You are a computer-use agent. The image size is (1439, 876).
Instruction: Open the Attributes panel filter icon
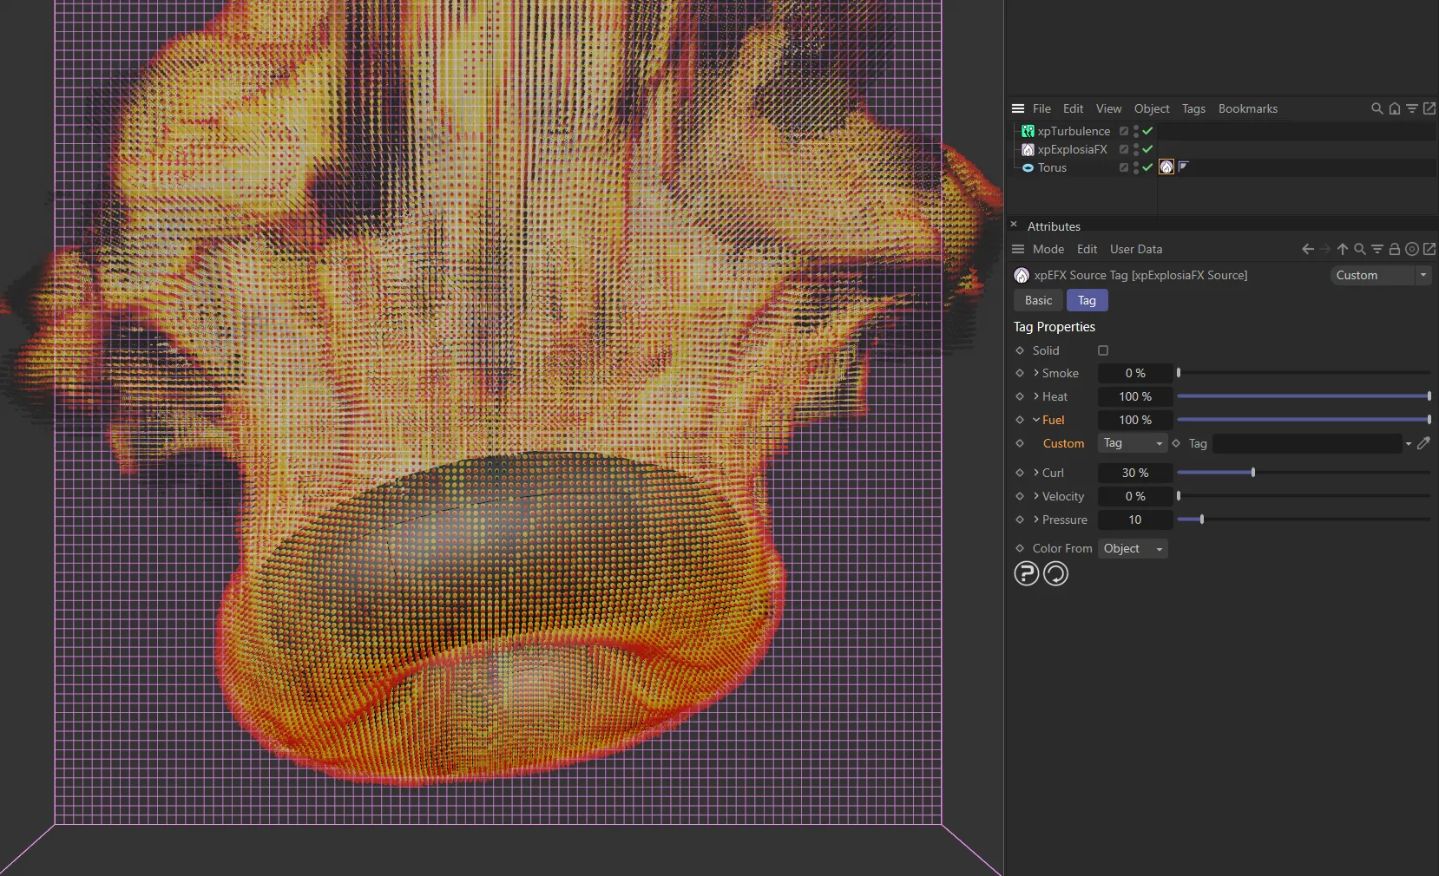[1377, 249]
